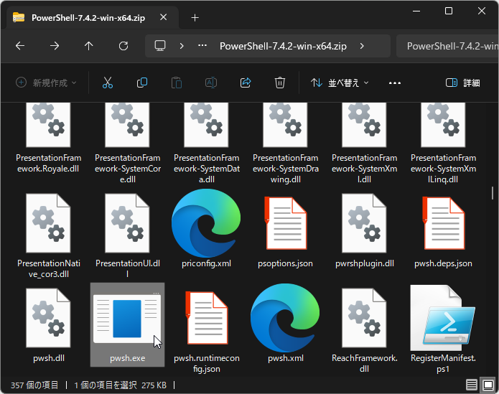Click the Rename icon in toolbar
Image resolution: width=499 pixels, height=394 pixels.
(x=211, y=83)
